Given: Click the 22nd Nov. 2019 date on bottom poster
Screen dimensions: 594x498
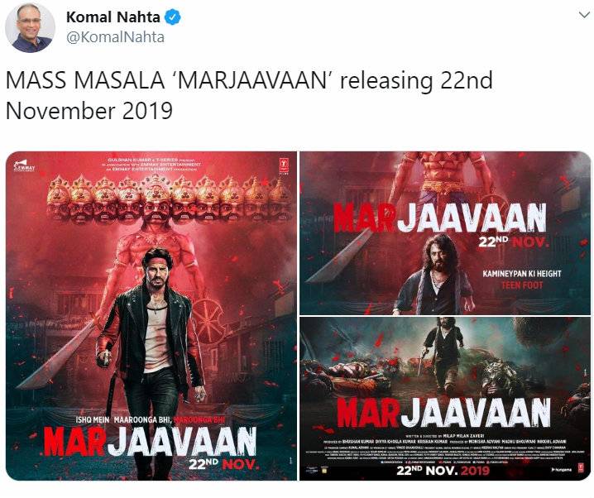Looking at the screenshot, I should coord(443,471).
